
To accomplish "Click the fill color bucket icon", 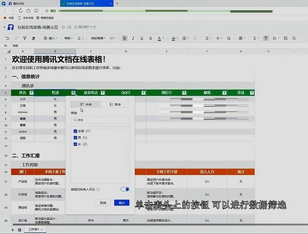I will coord(174,38).
